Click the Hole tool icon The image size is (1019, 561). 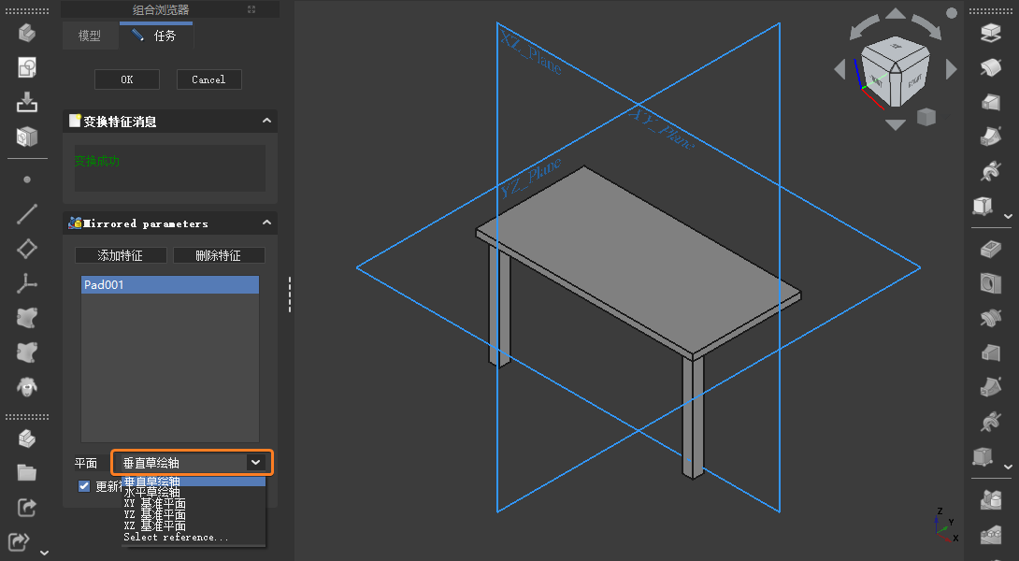click(990, 282)
